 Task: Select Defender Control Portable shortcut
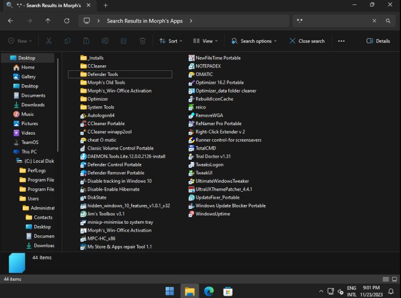[111, 165]
